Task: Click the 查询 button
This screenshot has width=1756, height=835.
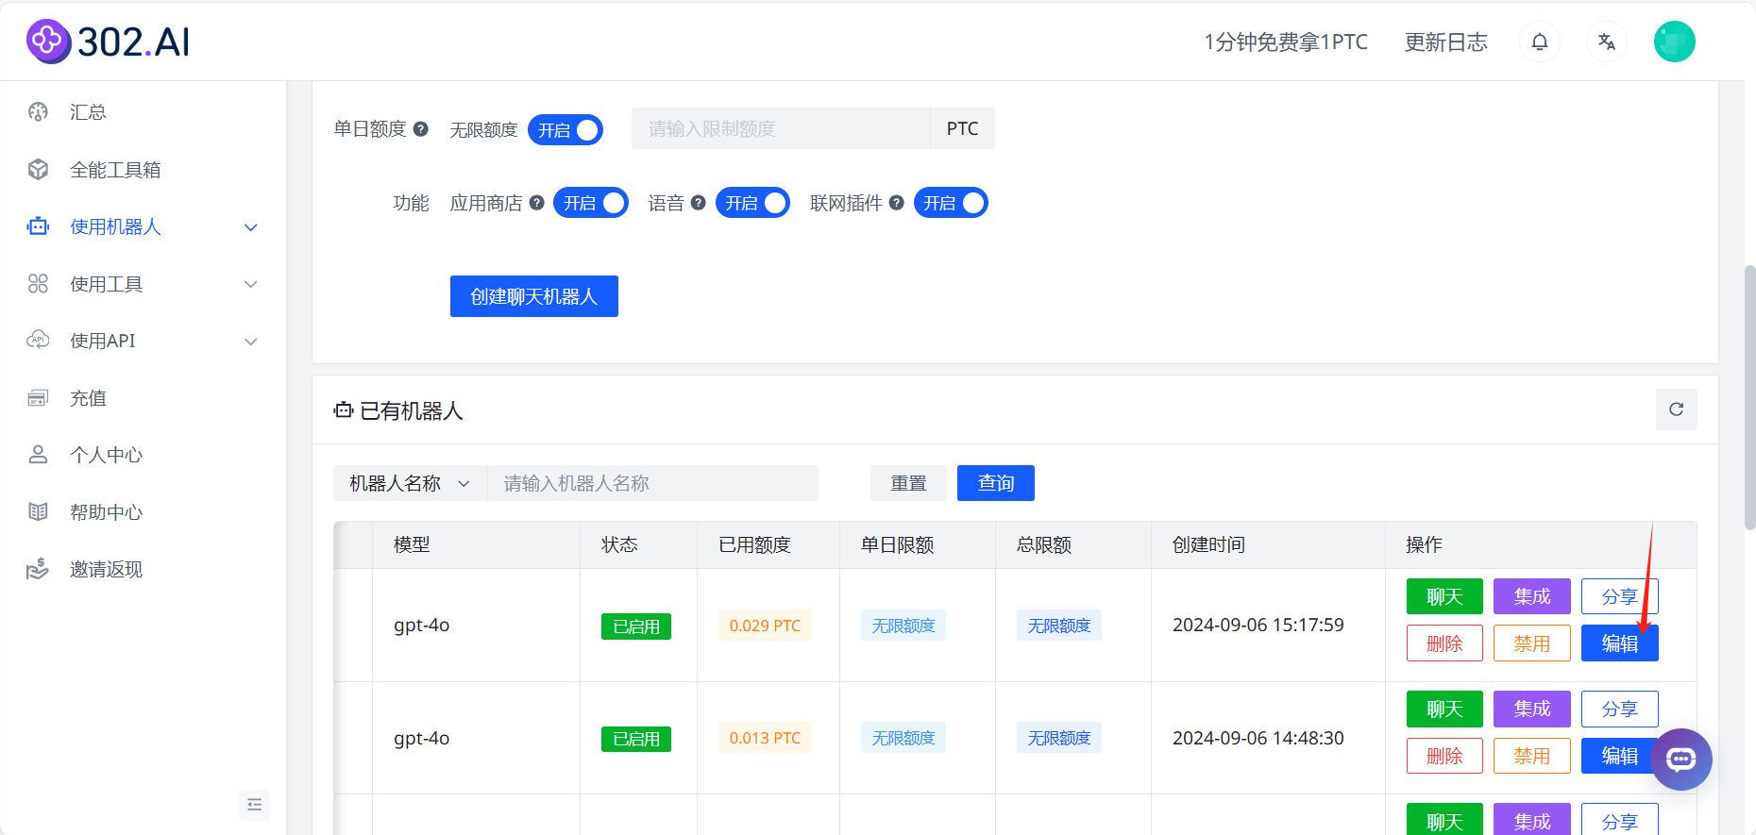Action: point(996,483)
